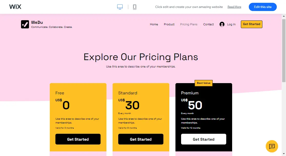286x156 pixels.
Task: Switch to desktop preview mode icon
Action: [x=120, y=7]
